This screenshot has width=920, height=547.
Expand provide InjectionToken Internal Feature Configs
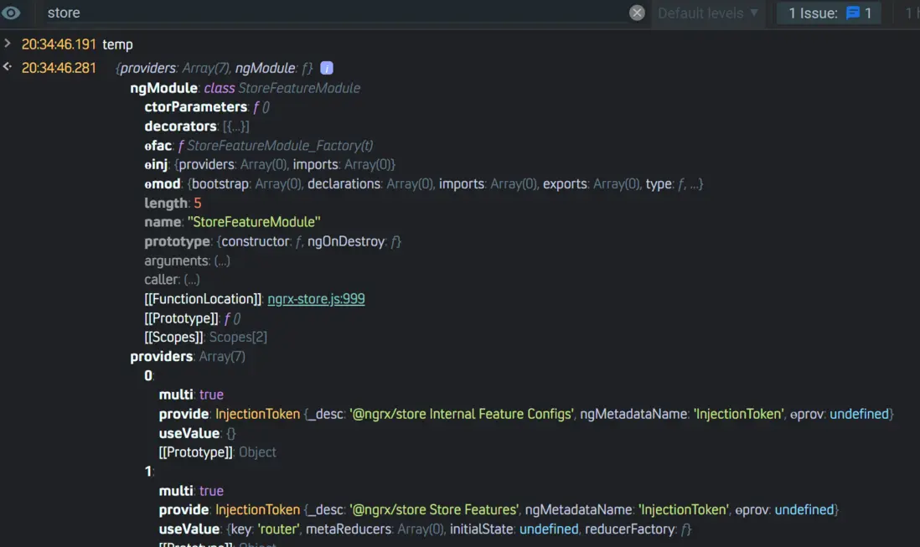pos(526,414)
